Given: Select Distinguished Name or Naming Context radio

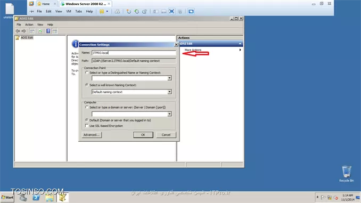Looking at the screenshot, I should point(87,72).
